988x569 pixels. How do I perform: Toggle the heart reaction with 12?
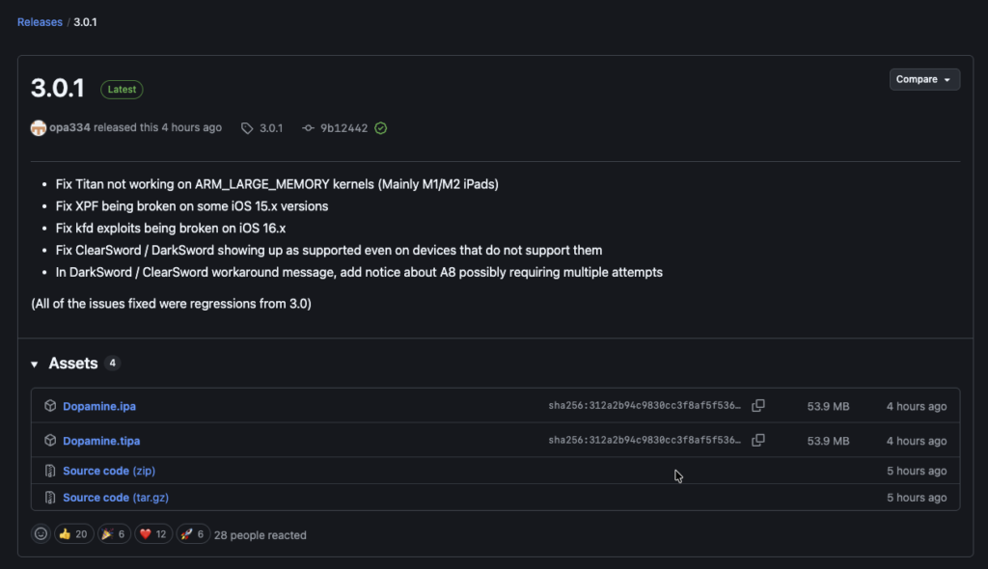[x=153, y=534]
